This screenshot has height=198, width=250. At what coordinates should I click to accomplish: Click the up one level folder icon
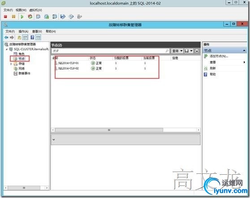[x=19, y=38]
